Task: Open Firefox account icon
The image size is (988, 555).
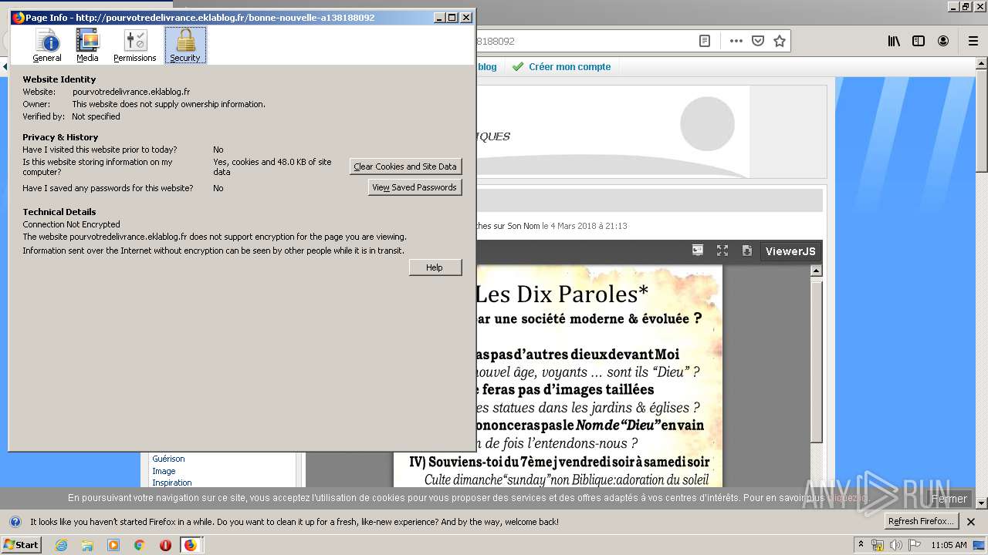Action: click(x=943, y=41)
